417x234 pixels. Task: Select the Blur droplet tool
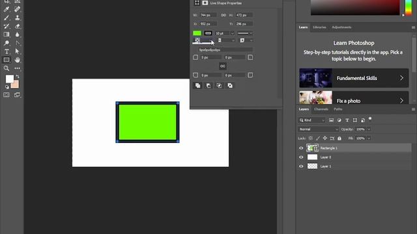point(18,34)
